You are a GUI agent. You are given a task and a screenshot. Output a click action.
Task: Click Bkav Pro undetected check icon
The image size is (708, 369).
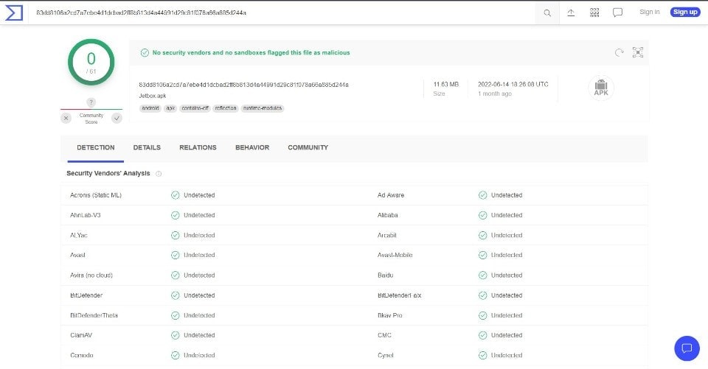pos(482,315)
